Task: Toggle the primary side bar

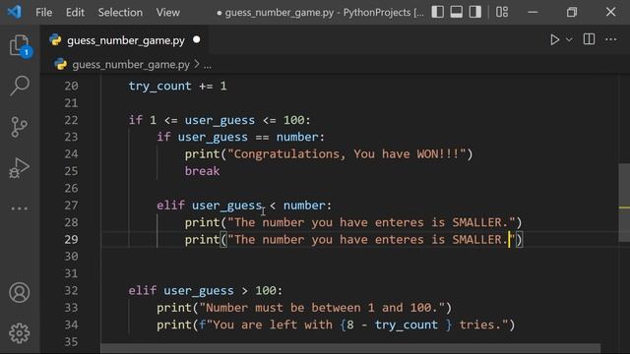Action: pyautogui.click(x=437, y=12)
